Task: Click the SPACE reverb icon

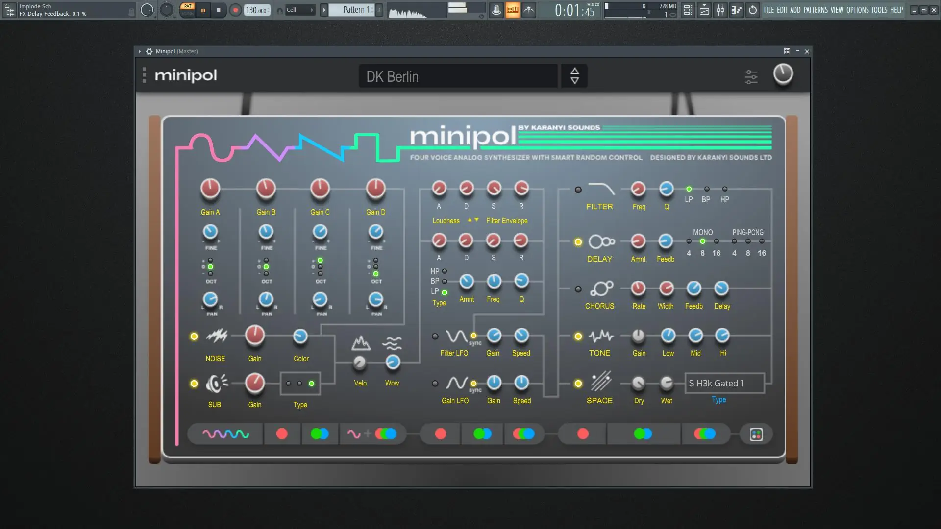Action: (601, 382)
